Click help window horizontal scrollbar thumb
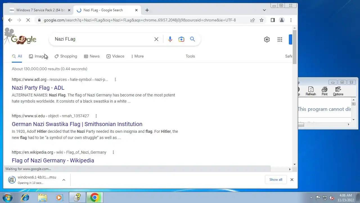The width and height of the screenshot is (360, 203). pos(301,124)
